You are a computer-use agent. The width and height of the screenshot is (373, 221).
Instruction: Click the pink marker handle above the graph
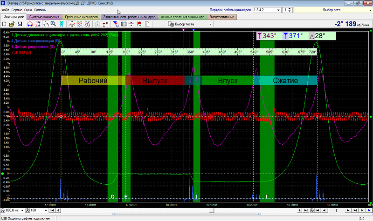point(184,30)
